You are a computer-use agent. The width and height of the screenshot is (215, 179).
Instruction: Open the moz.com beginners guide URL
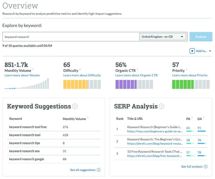(155, 131)
